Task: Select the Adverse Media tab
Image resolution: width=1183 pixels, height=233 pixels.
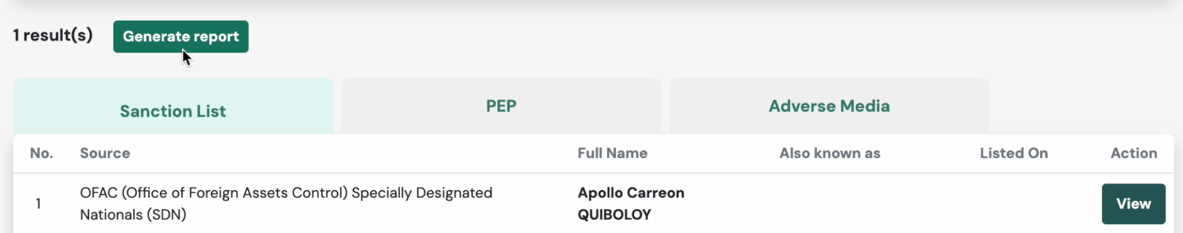Action: click(x=829, y=106)
